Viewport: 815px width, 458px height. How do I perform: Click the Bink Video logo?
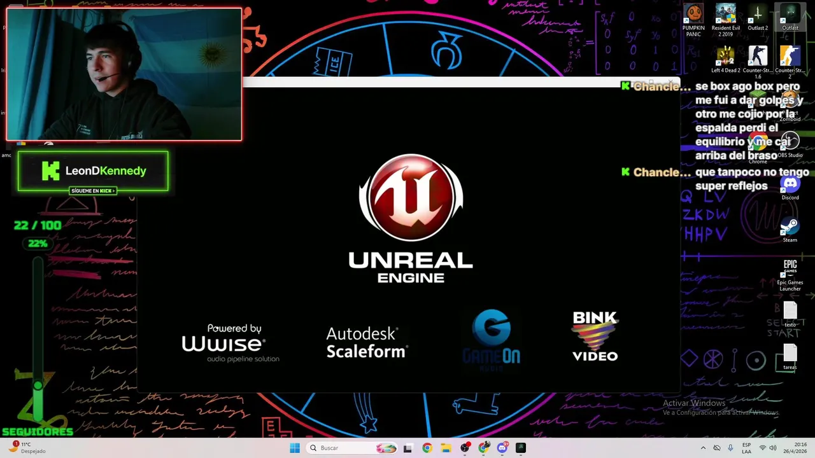click(x=595, y=336)
